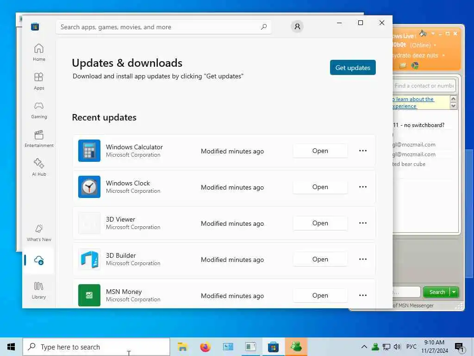Image resolution: width=474 pixels, height=356 pixels.
Task: Open the Apps section in sidebar
Action: [x=39, y=81]
